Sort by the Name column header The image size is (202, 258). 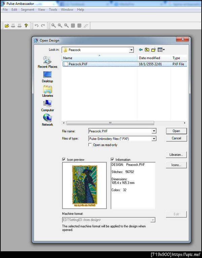[99, 58]
